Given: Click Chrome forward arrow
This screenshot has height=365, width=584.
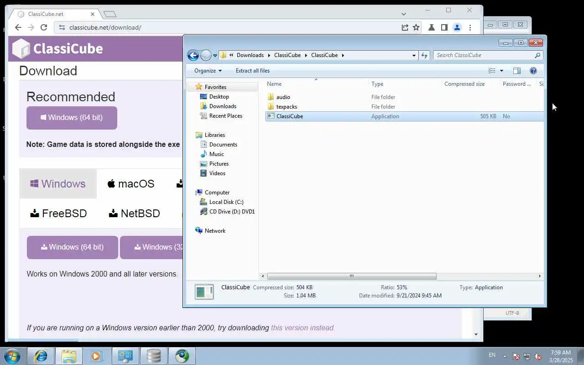Looking at the screenshot, I should [x=31, y=27].
